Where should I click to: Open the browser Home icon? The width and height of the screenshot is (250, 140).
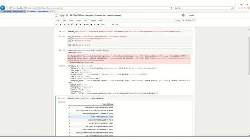coord(239,8)
